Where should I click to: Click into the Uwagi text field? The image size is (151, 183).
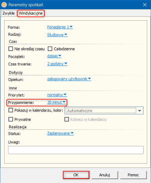[x=76, y=150]
